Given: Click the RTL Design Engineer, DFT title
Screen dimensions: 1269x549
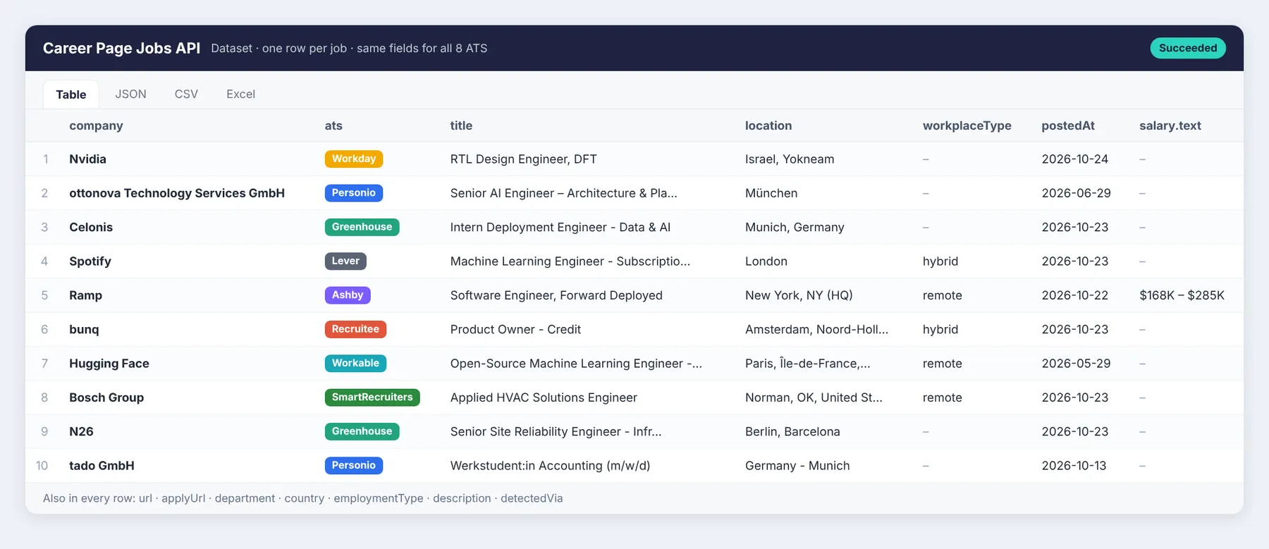Looking at the screenshot, I should (523, 159).
